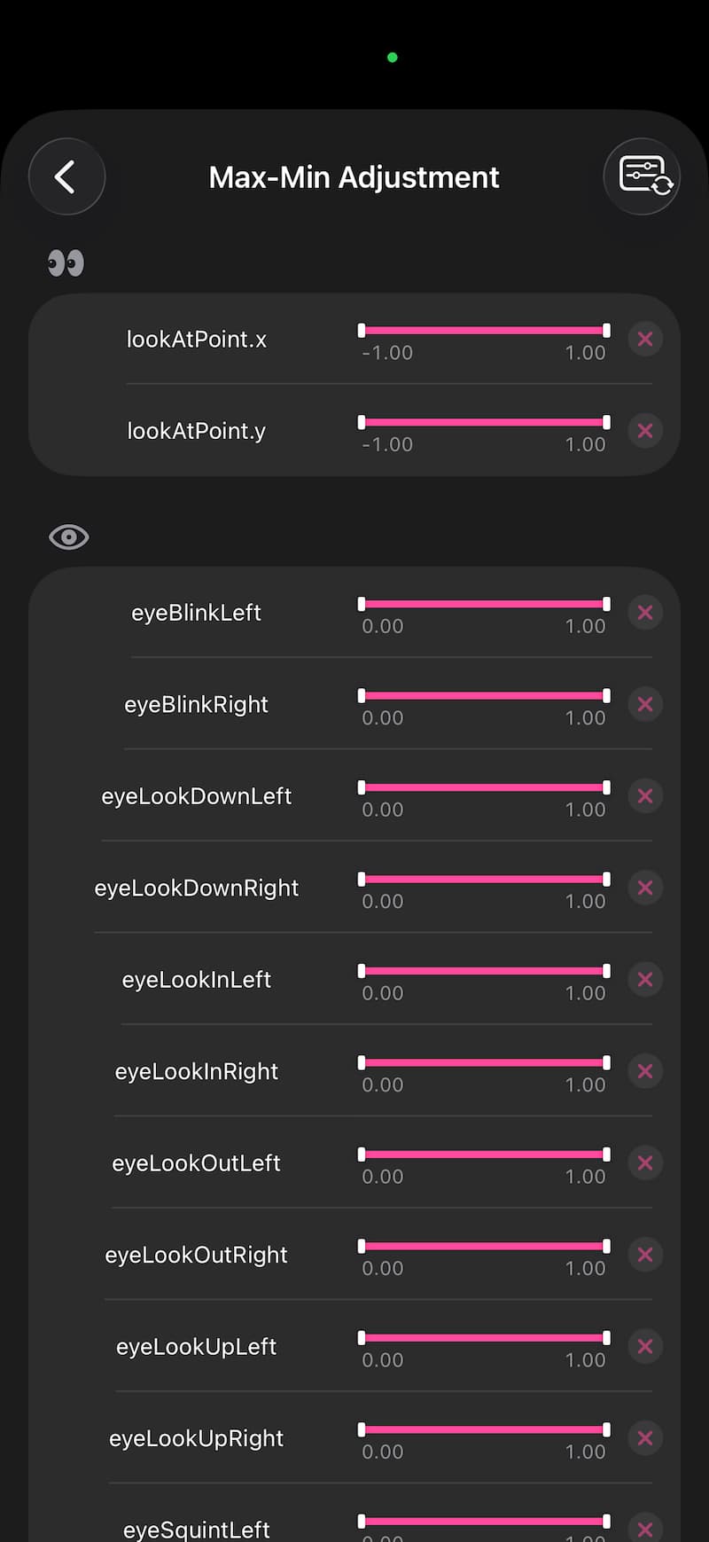Image resolution: width=709 pixels, height=1542 pixels.
Task: Clear eyeLookDownLeft adjustment via X icon
Action: point(645,796)
